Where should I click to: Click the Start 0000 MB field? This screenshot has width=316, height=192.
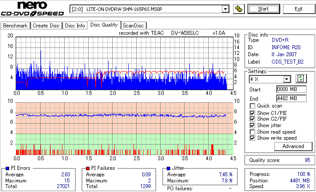[292, 89]
